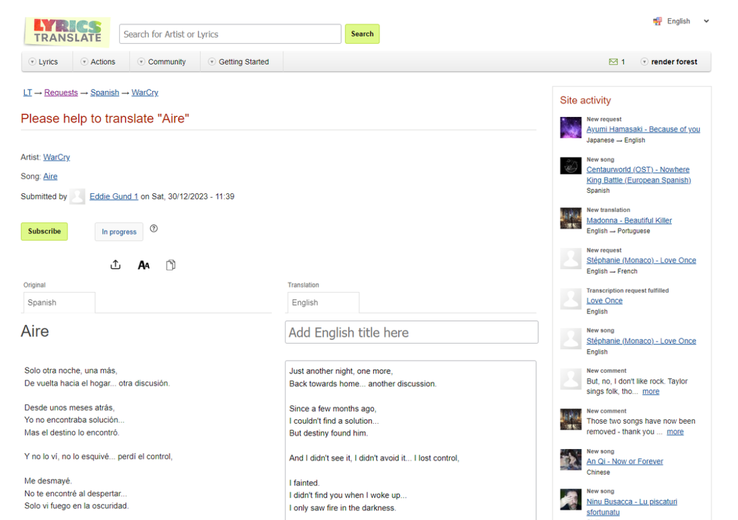This screenshot has height=520, width=738.
Task: Open the render forest user menu
Action: (x=669, y=62)
